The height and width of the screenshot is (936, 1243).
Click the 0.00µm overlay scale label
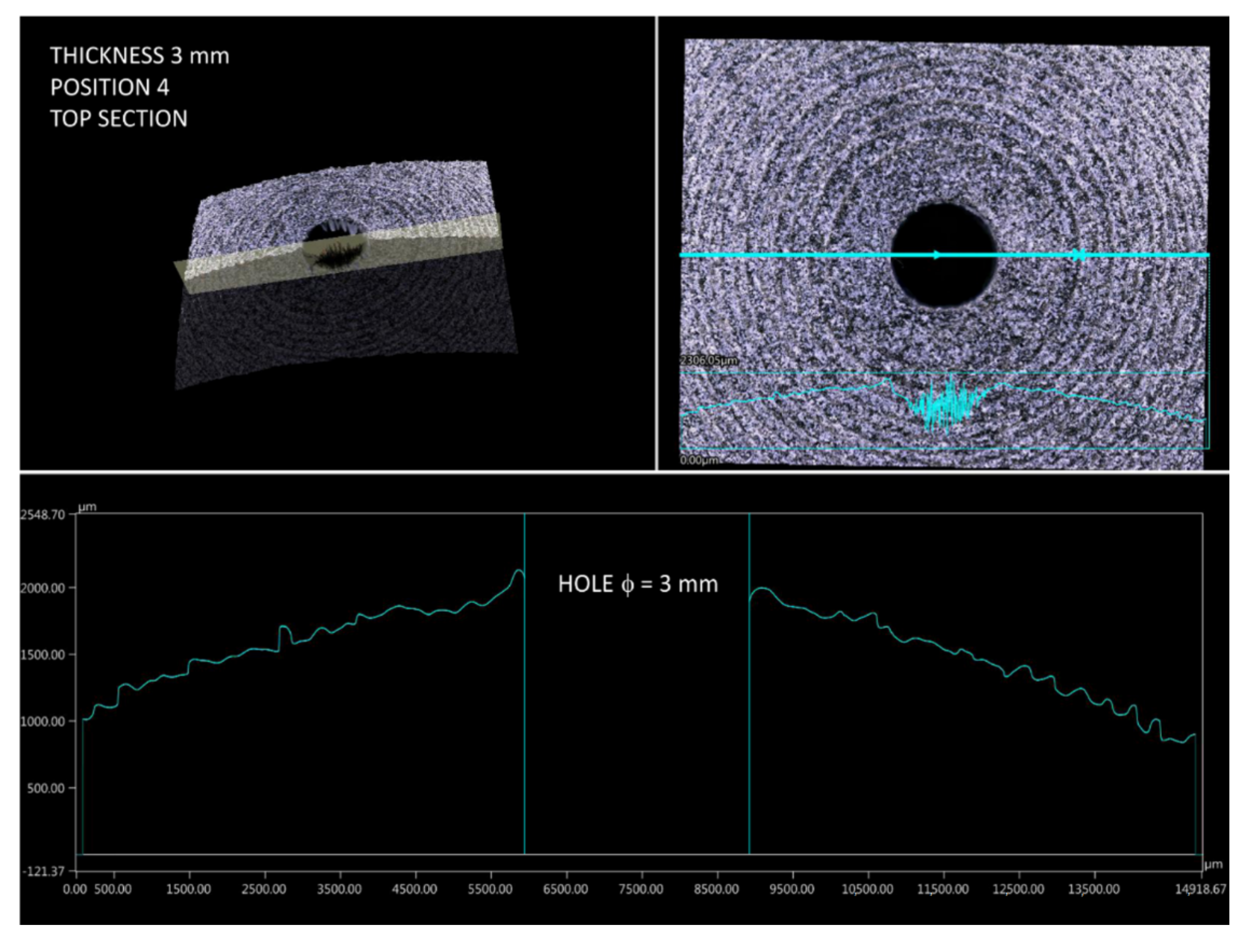tap(700, 461)
